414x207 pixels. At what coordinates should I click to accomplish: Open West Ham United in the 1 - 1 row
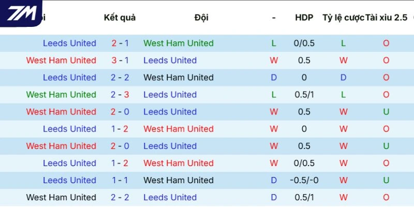point(179,180)
